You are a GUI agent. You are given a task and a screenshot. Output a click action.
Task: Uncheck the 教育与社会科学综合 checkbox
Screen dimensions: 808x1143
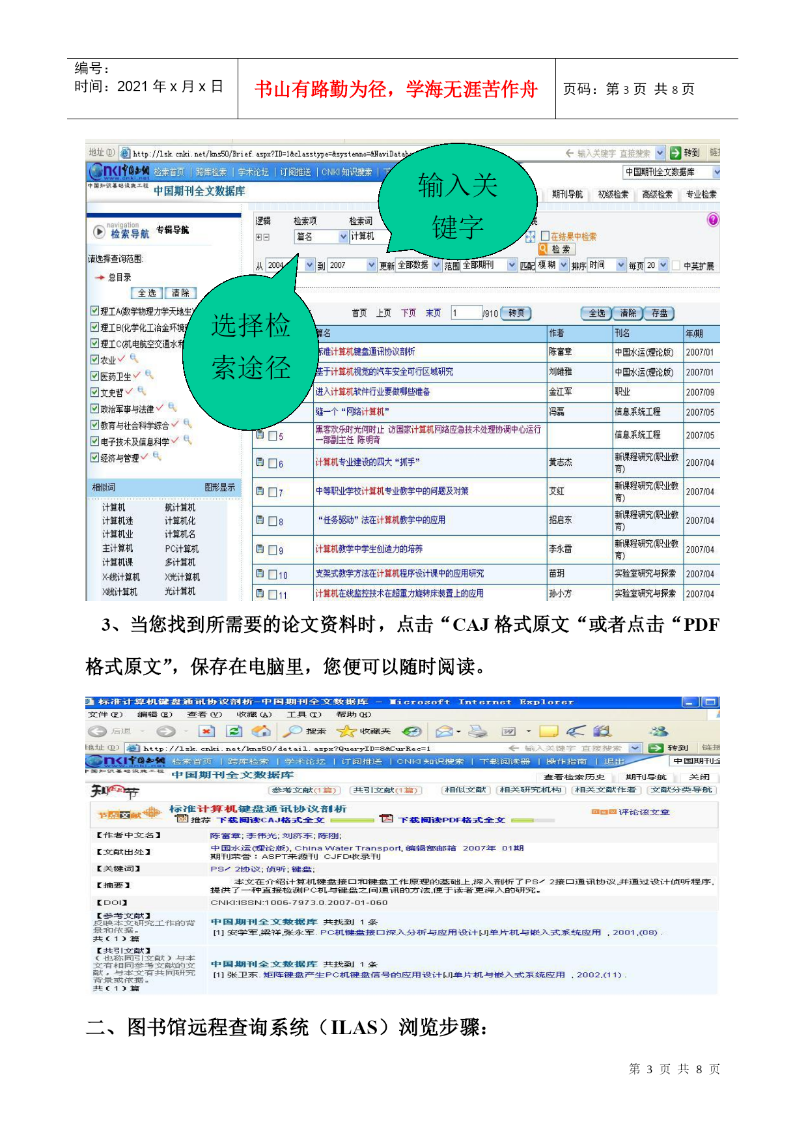95,425
